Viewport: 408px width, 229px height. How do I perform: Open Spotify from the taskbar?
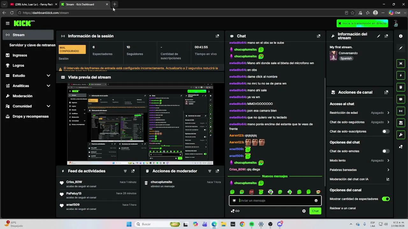pyautogui.click(x=251, y=224)
